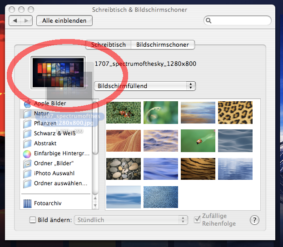Enable the Bild ändern checkbox
The height and width of the screenshot is (247, 283).
(32, 220)
